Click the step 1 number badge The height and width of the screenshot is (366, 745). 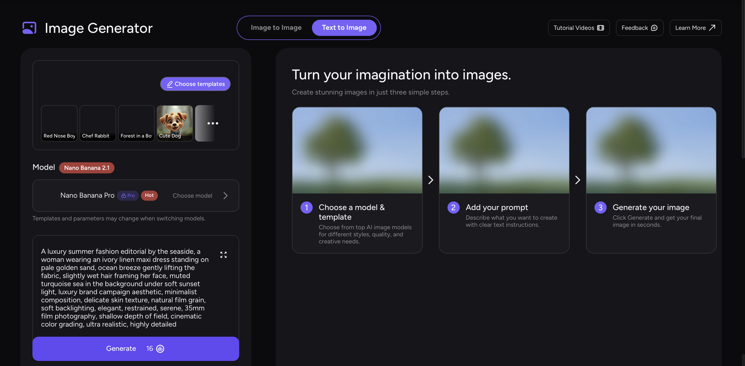306,207
